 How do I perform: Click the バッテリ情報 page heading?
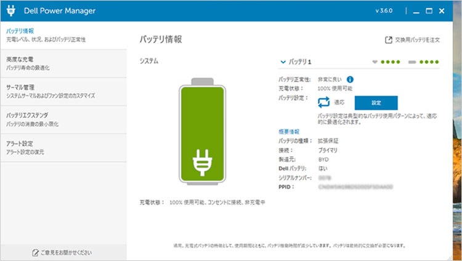(x=161, y=39)
